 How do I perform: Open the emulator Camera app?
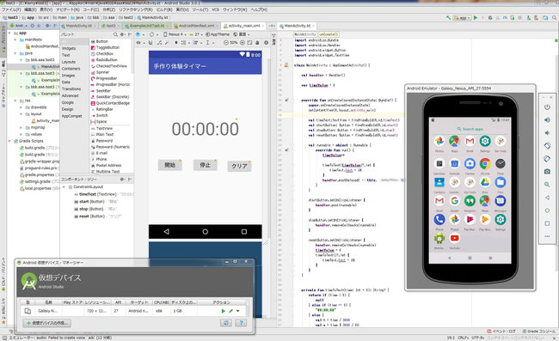click(x=470, y=163)
